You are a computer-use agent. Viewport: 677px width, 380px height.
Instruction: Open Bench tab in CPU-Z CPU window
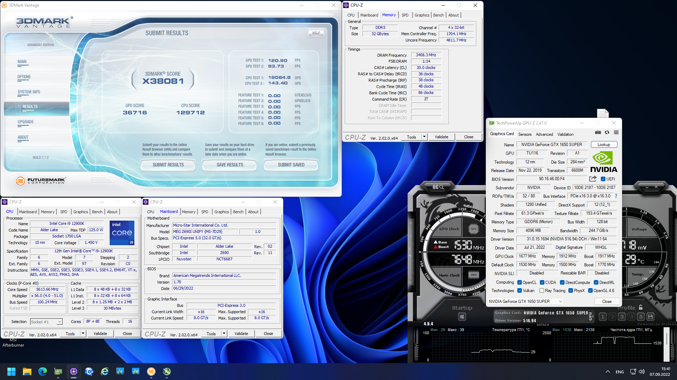click(97, 212)
